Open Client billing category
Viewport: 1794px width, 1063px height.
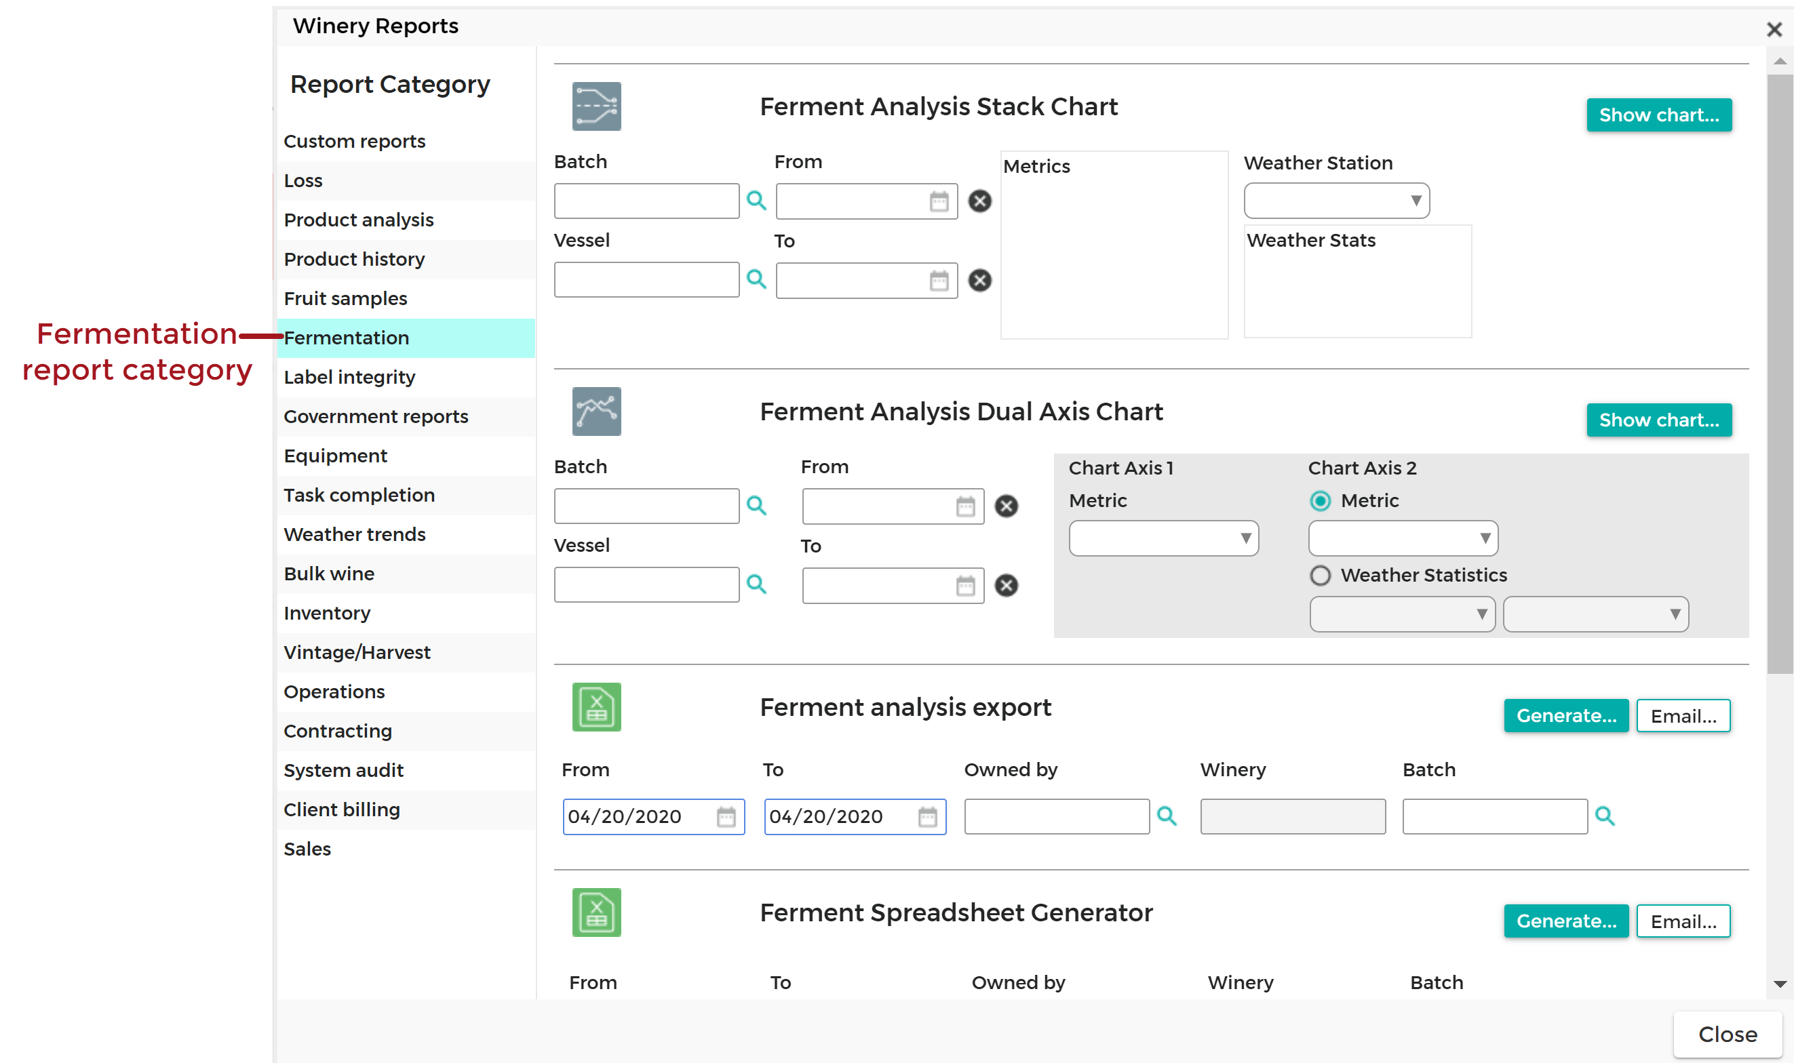pyautogui.click(x=406, y=809)
